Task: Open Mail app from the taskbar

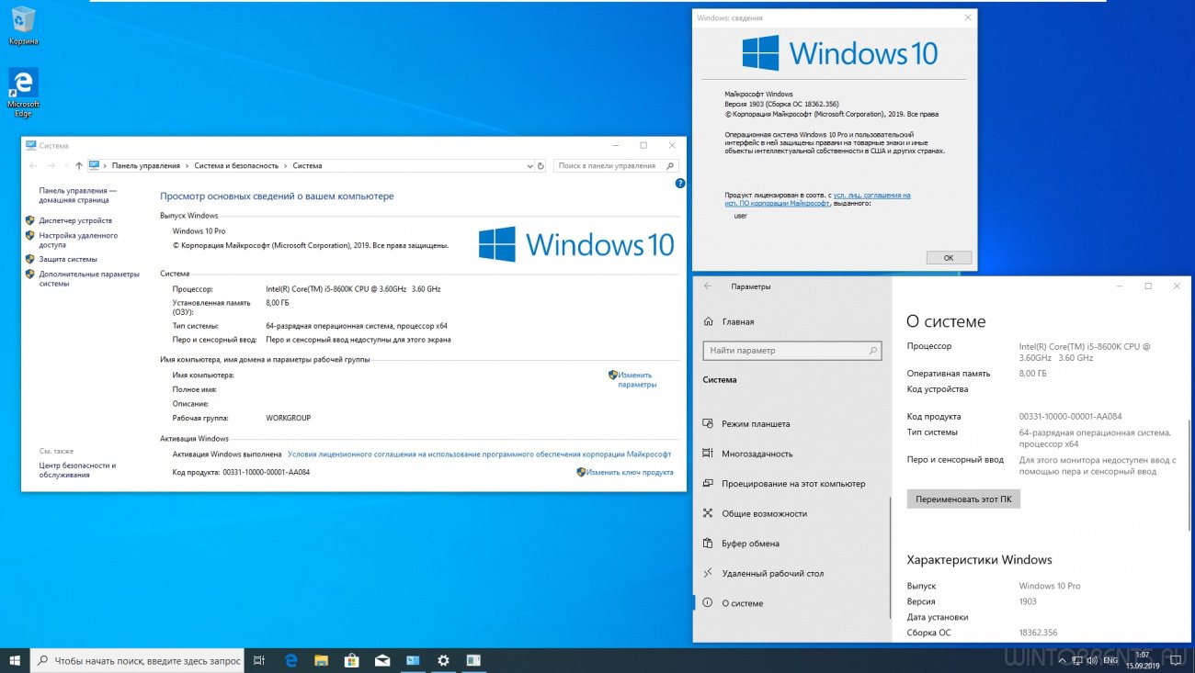Action: (x=381, y=660)
